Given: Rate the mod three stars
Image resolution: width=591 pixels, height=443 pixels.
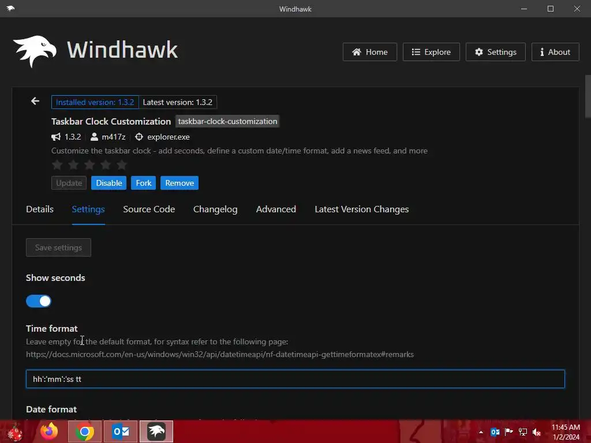Looking at the screenshot, I should [89, 164].
